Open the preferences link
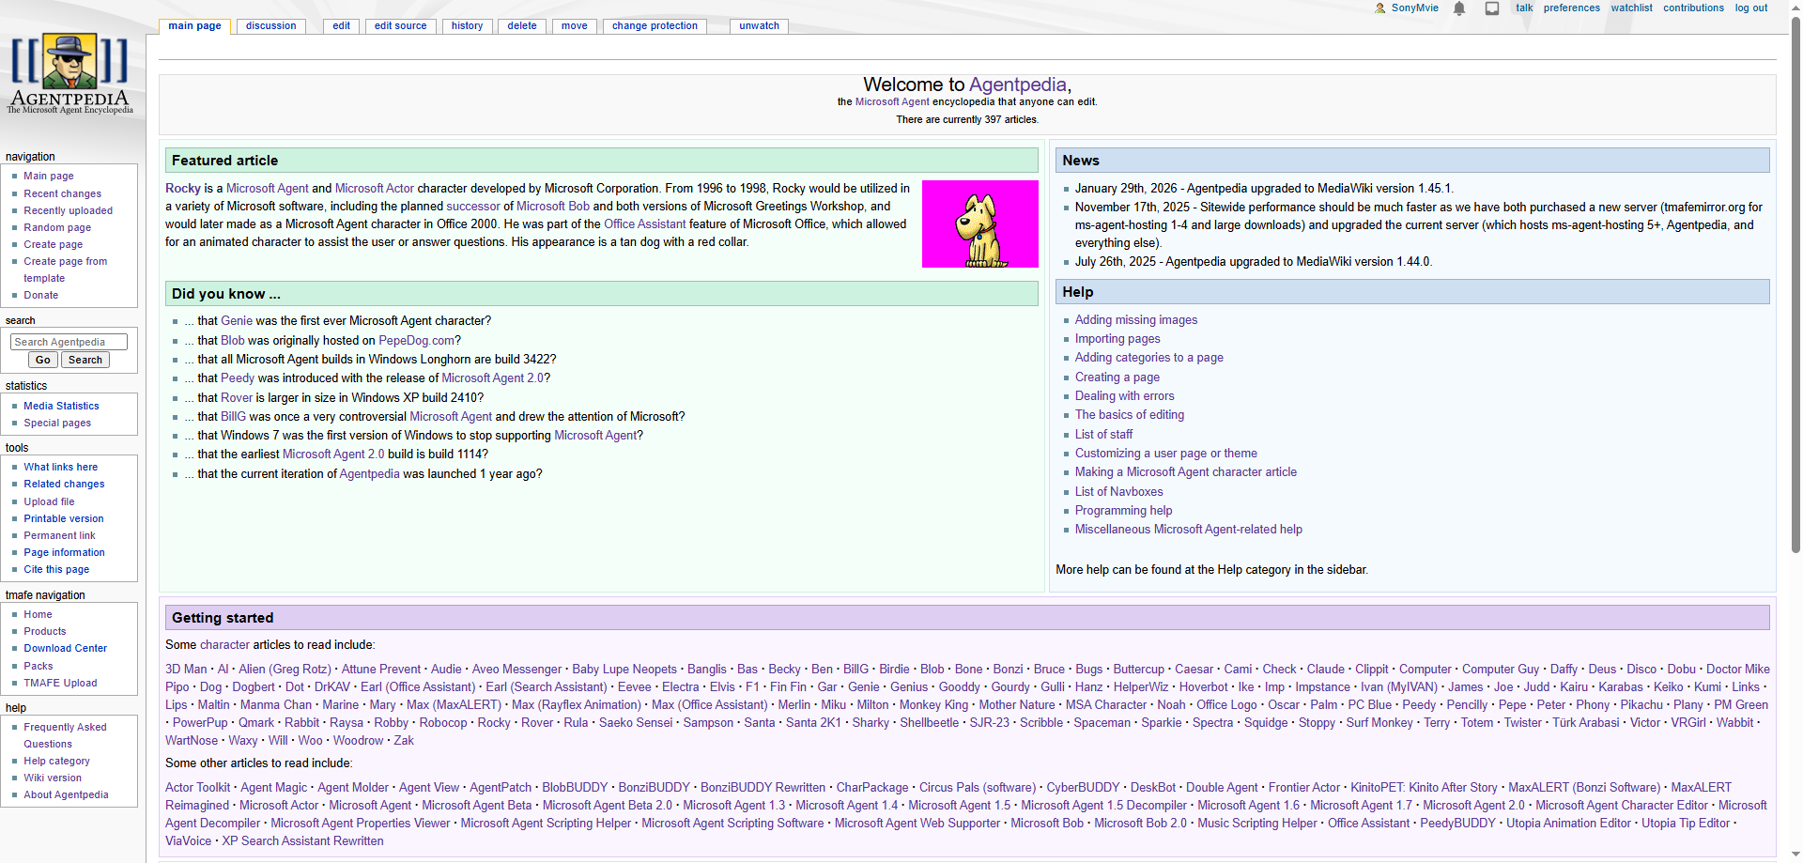Image resolution: width=1803 pixels, height=863 pixels. 1571,8
